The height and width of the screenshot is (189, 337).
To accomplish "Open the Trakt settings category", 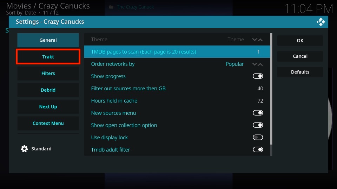I will click(x=48, y=57).
